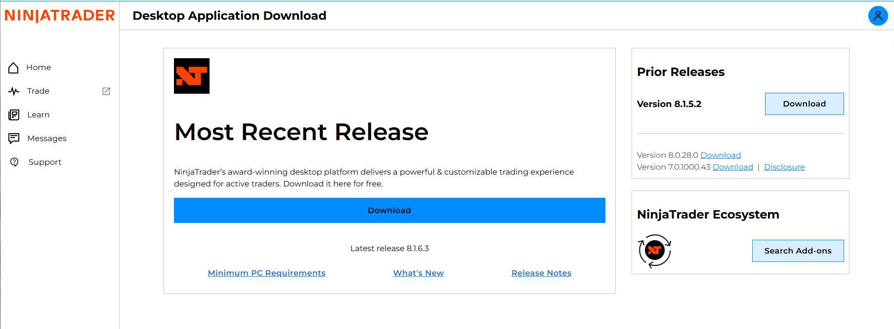
Task: Click the Learn book icon
Action: [x=14, y=115]
